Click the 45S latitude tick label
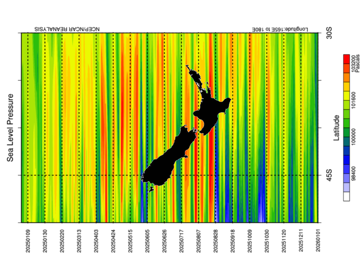 tap(329, 175)
